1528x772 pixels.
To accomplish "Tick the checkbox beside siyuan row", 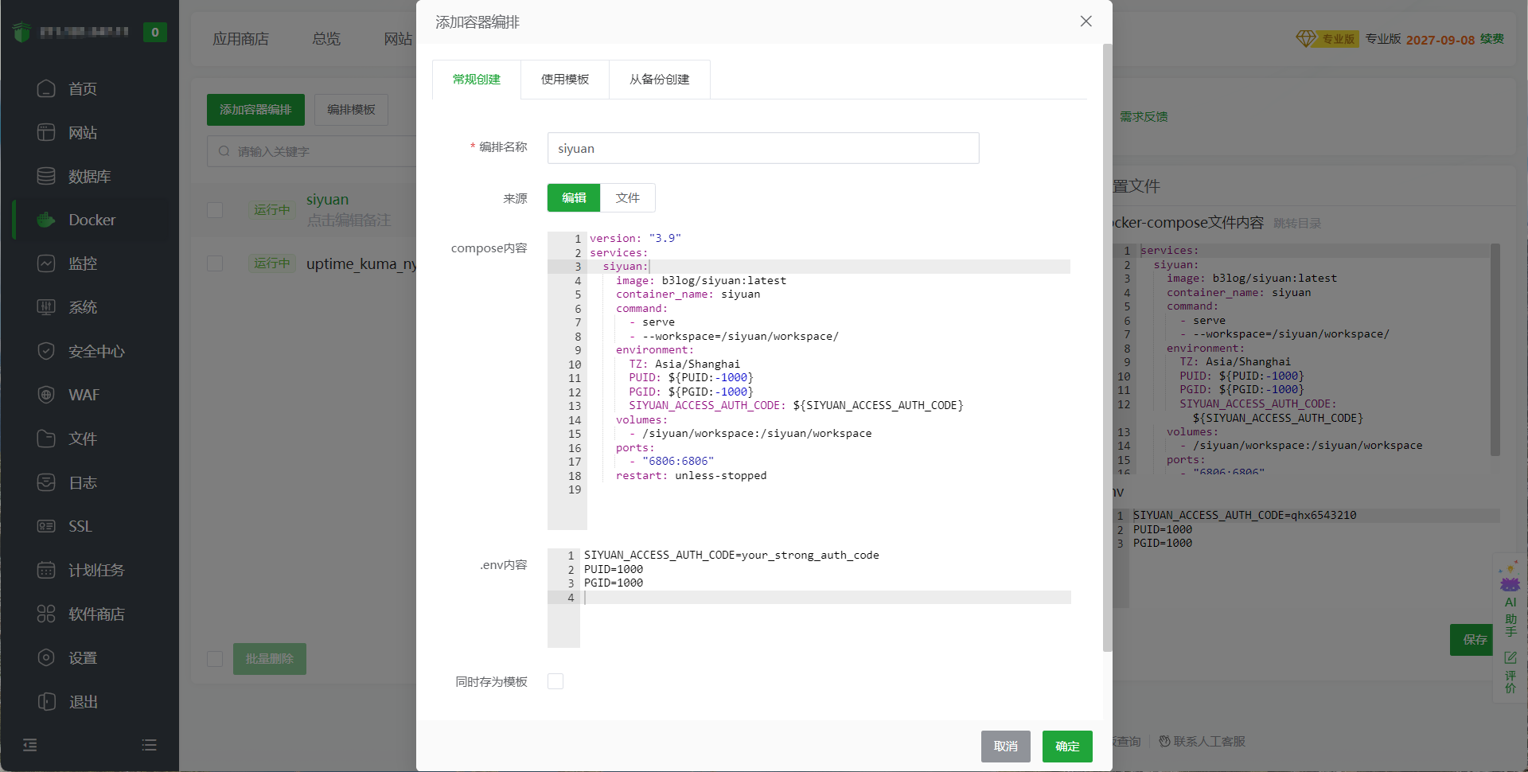I will click(x=215, y=210).
